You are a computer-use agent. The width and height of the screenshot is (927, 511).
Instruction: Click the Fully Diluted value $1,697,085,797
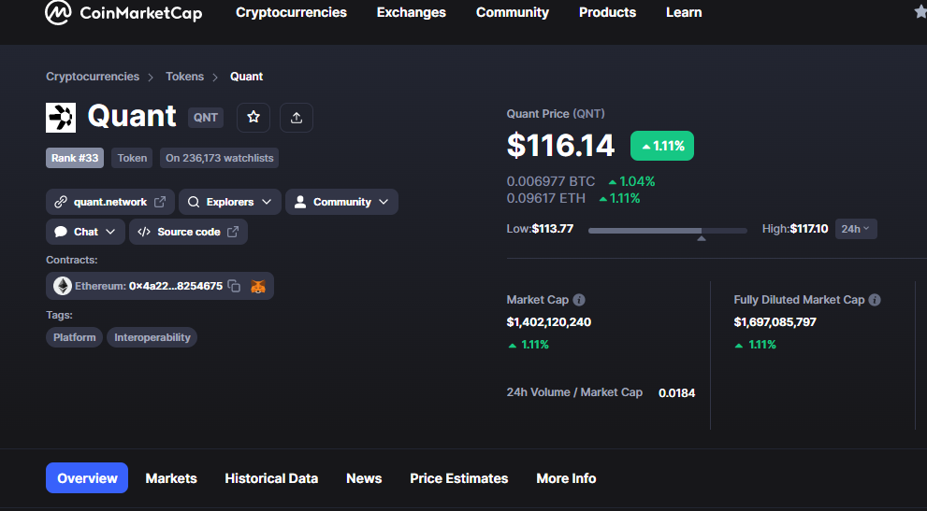point(775,322)
